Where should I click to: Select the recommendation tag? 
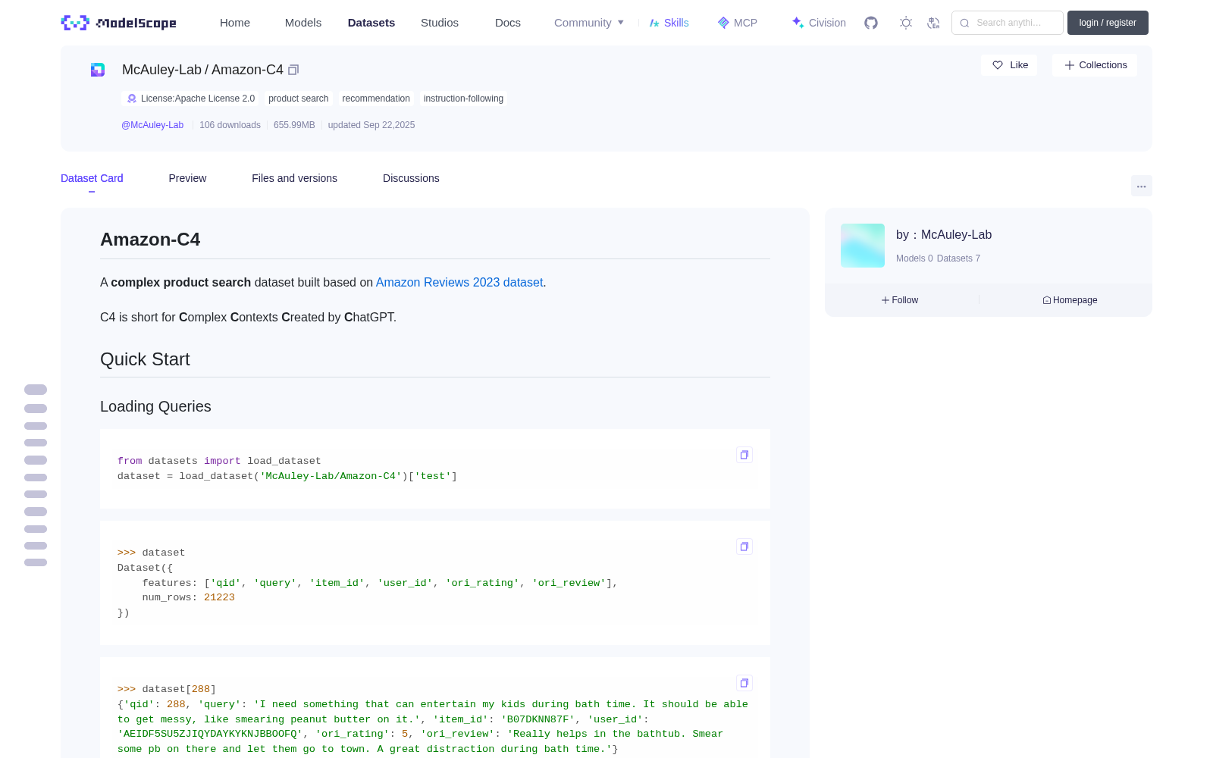point(376,99)
